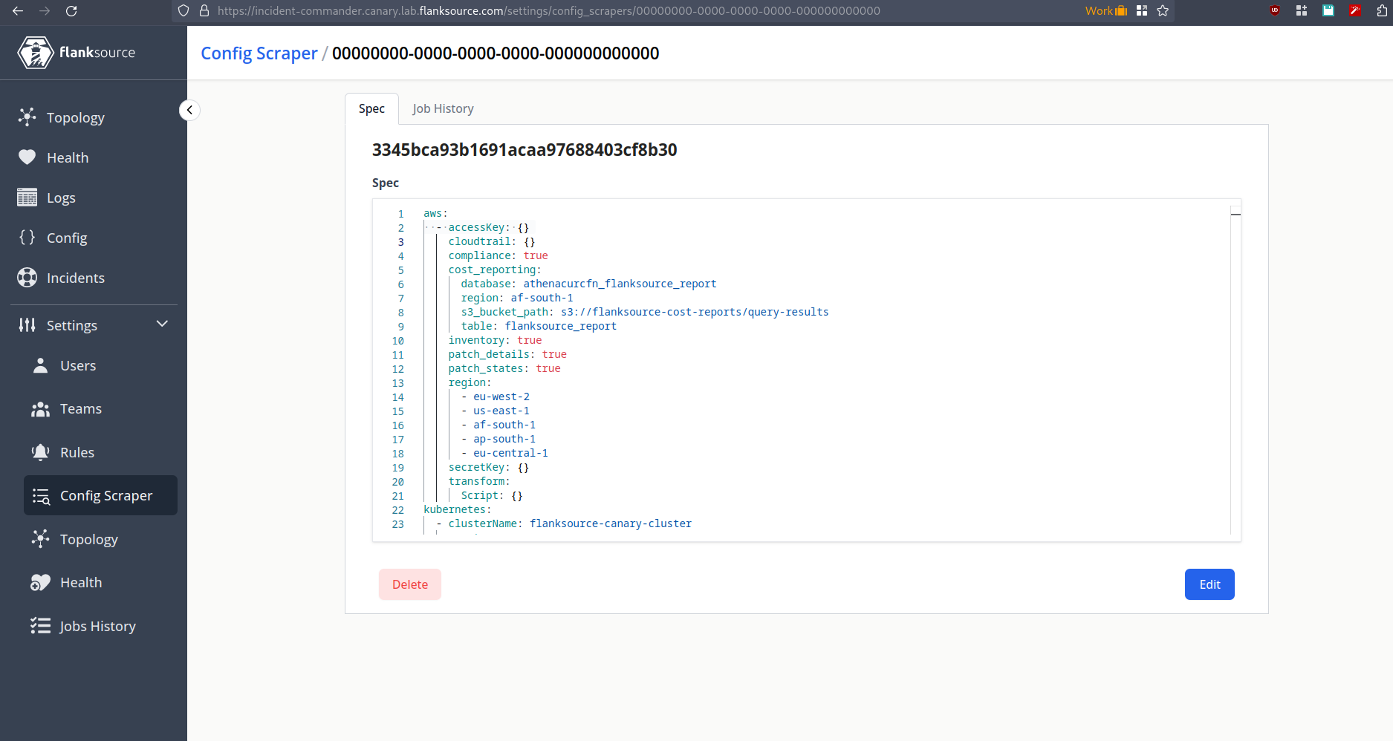Open Jobs History at the sidebar bottom
The image size is (1393, 741).
97,626
